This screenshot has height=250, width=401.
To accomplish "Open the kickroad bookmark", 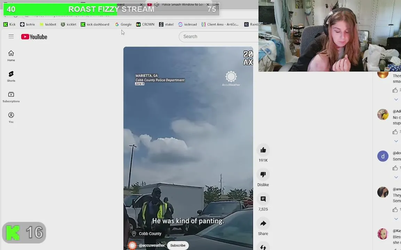I will (188, 24).
